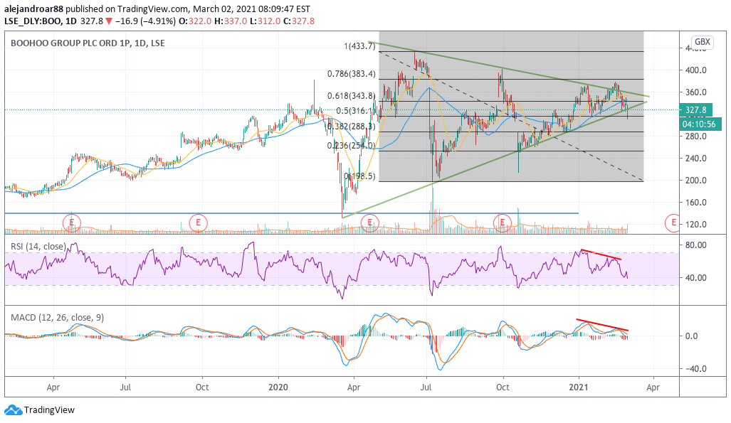Click the RSI axis value 80.00
Image resolution: width=731 pixels, height=423 pixels.
(x=695, y=245)
